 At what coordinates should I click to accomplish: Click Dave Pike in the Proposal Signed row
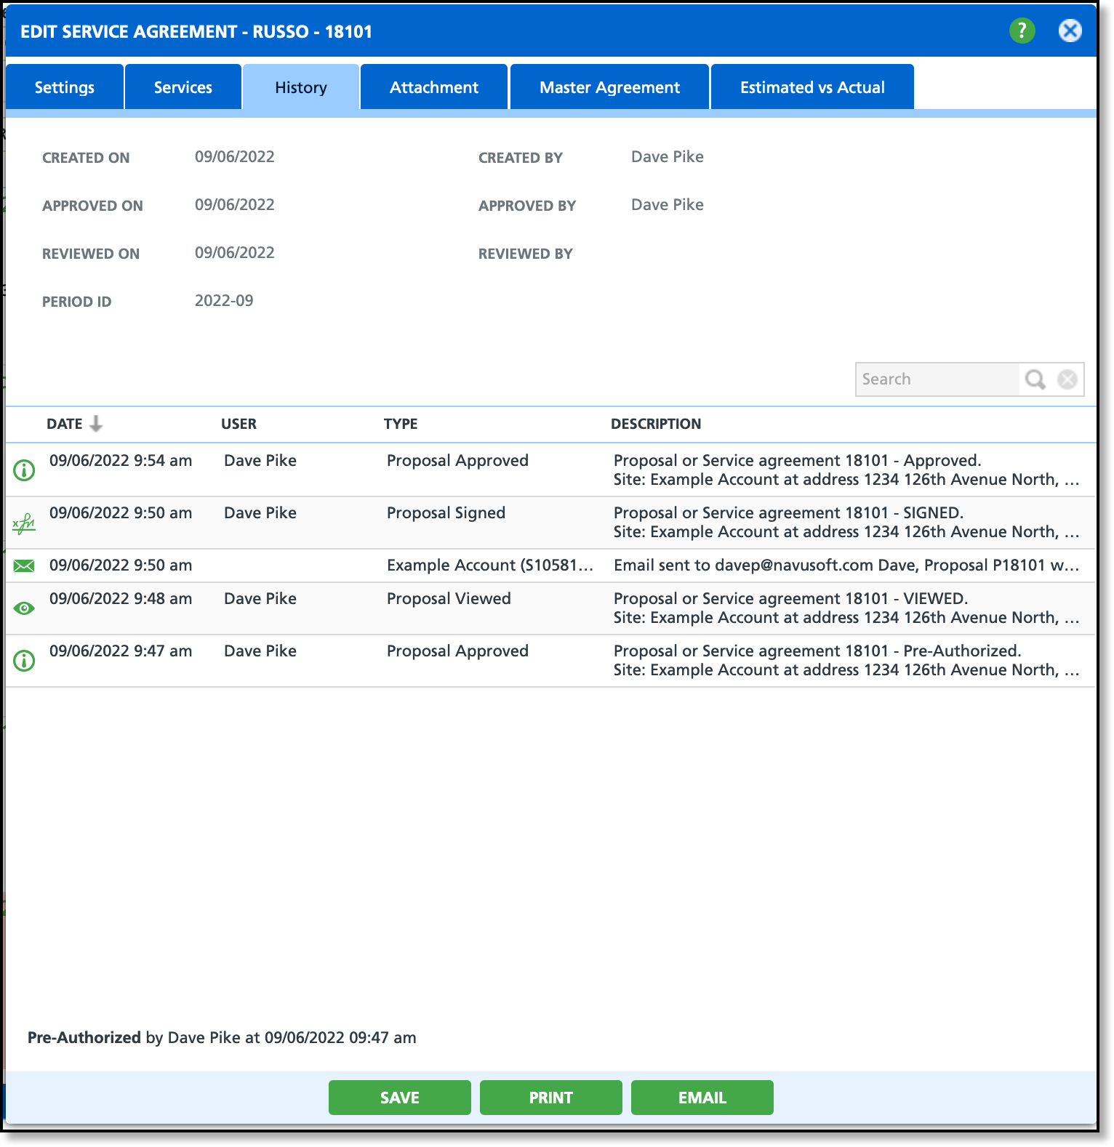[260, 513]
